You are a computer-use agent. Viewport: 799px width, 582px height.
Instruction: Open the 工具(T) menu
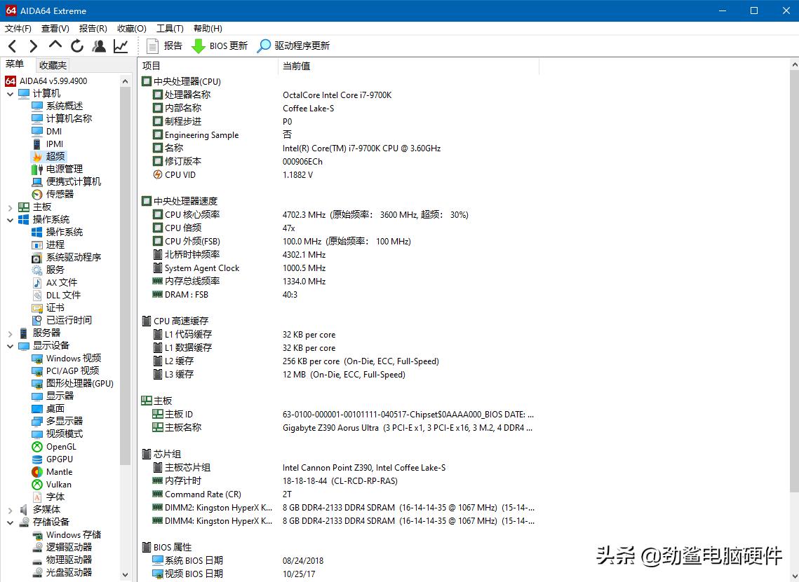[x=169, y=28]
